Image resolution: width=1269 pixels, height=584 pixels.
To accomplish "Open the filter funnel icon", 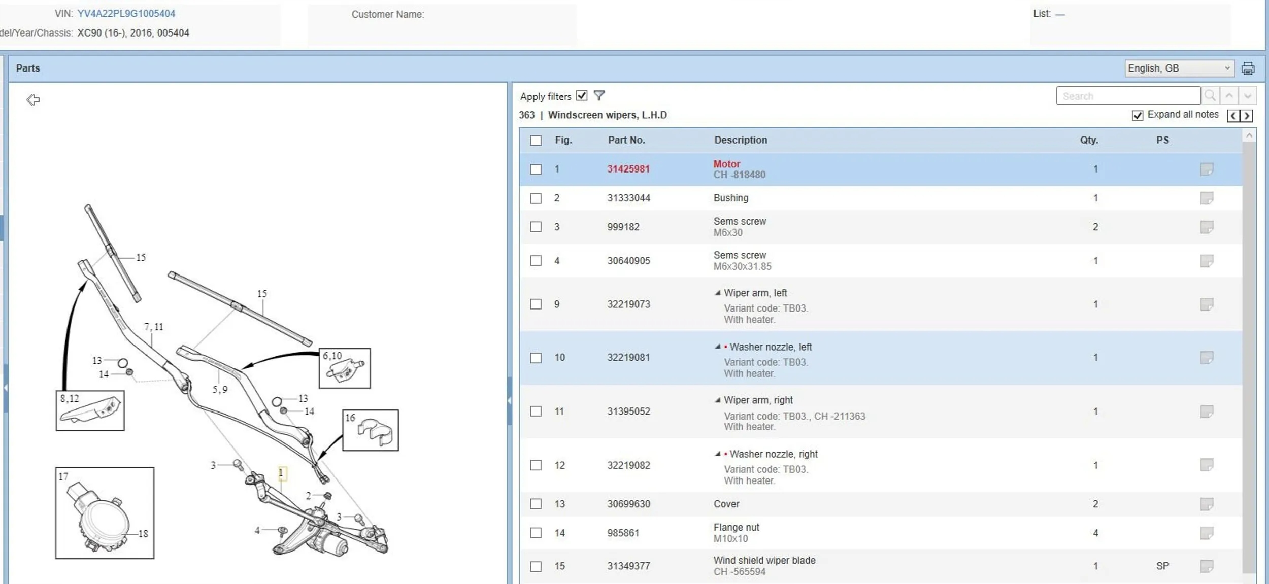I will coord(599,95).
